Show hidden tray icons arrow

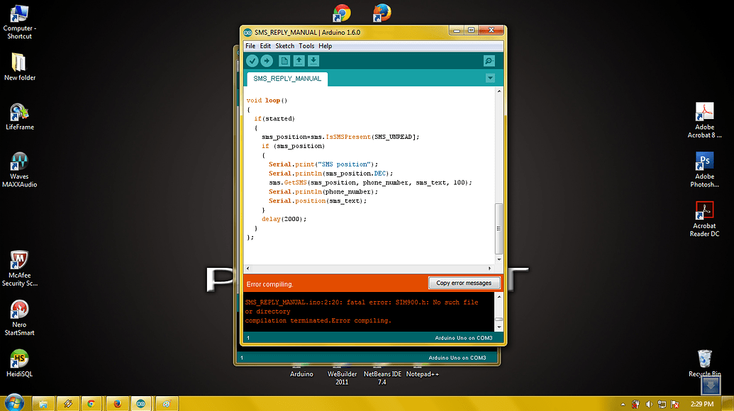click(x=623, y=405)
